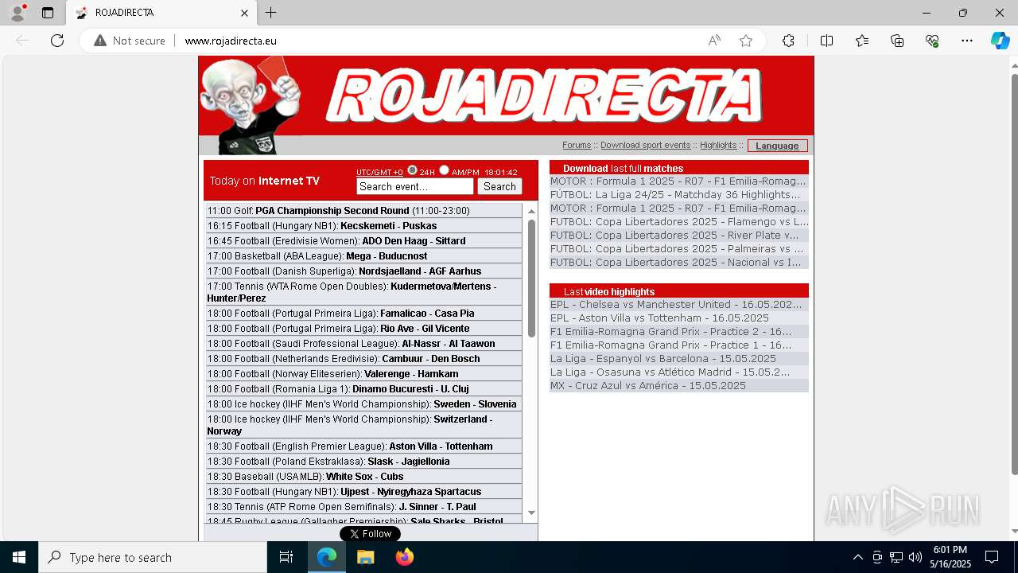Open Browser essentials heart icon
Viewport: 1018px width, 573px height.
click(x=932, y=41)
